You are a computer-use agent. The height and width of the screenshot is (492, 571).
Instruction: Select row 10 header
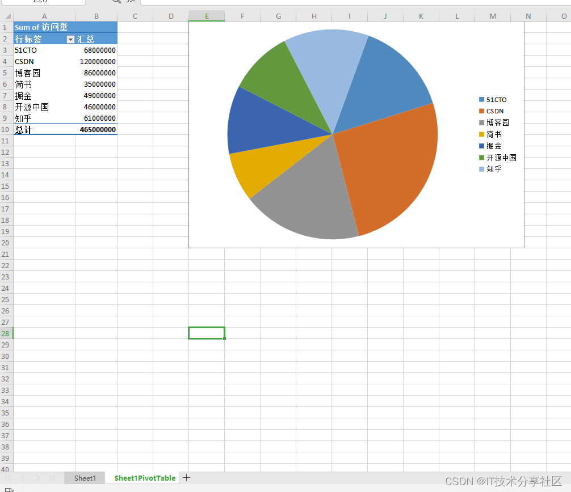6,129
